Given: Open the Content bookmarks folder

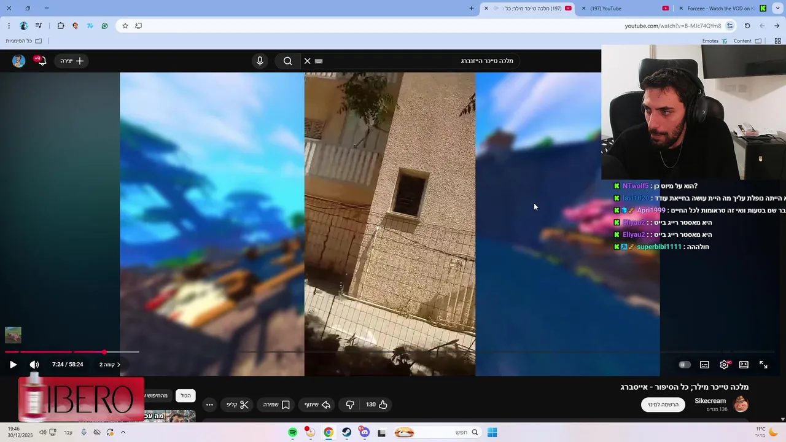Looking at the screenshot, I should (747, 41).
